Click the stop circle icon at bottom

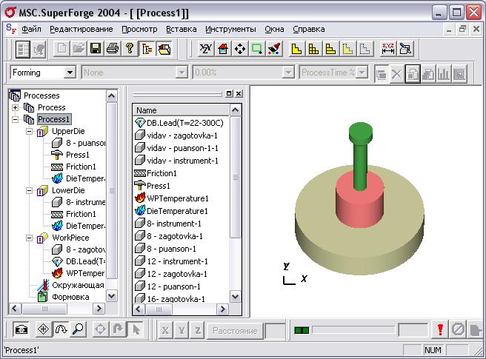point(458,329)
